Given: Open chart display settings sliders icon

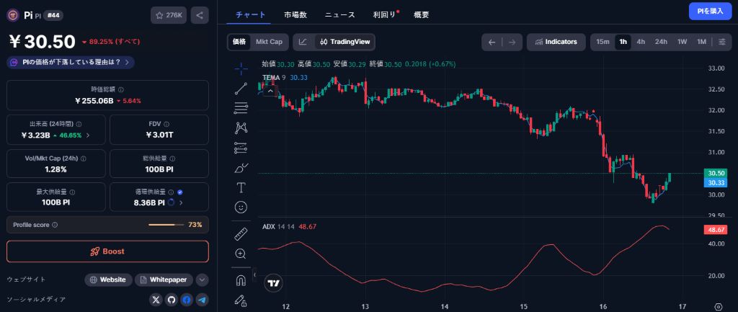Looking at the screenshot, I should coord(722,42).
